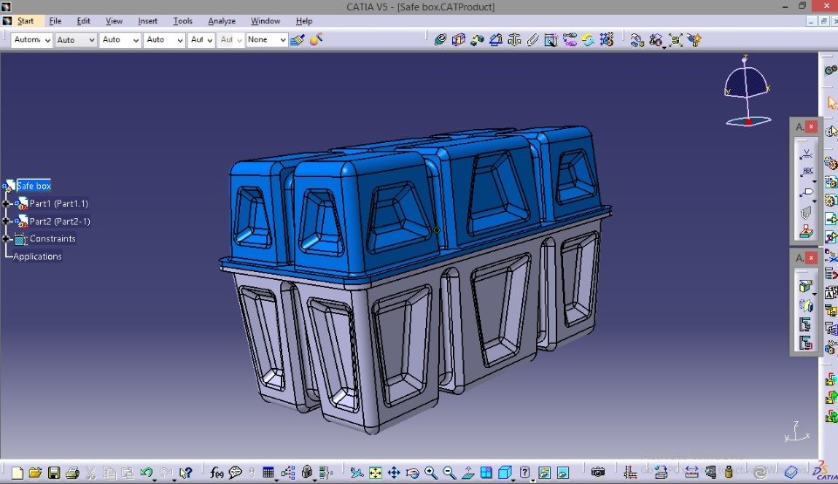Open the None layer dropdown
Viewport: 838px width, 484px height.
coord(266,39)
